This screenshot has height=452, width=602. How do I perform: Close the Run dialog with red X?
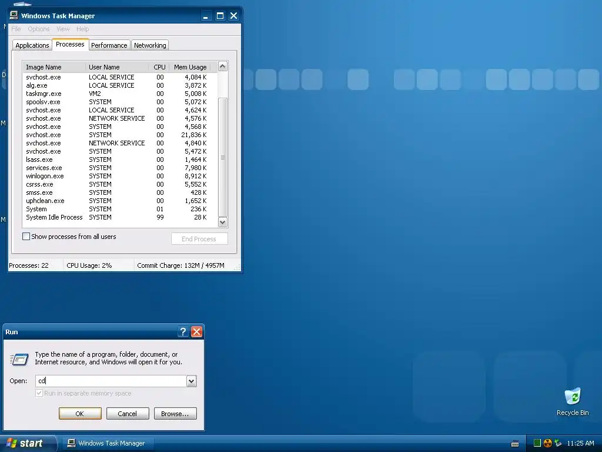coord(196,332)
